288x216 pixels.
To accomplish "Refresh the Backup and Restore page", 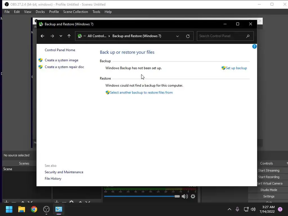I will click(188, 36).
